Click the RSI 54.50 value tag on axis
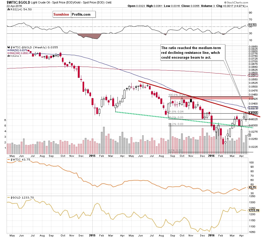Viewport: 262px width, 238px height. pyautogui.click(x=252, y=25)
